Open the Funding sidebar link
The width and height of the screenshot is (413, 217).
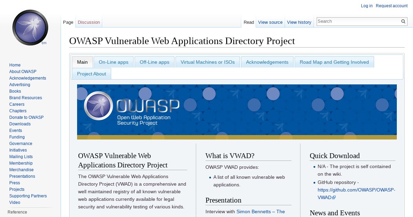tap(17, 137)
